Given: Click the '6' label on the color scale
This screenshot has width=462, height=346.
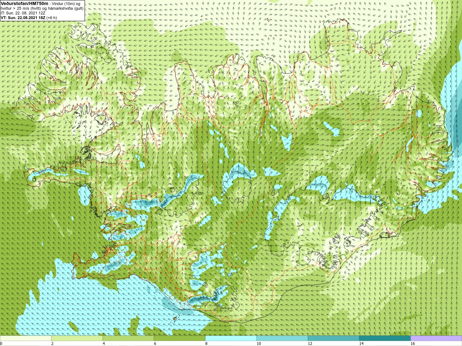Looking at the screenshot, I should click(x=155, y=343).
